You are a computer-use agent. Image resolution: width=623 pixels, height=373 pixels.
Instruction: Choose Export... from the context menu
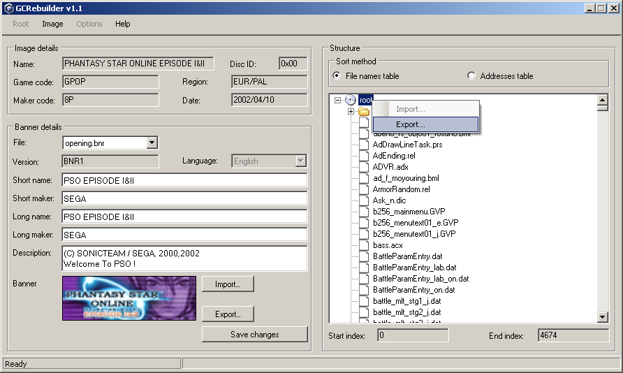coord(425,124)
